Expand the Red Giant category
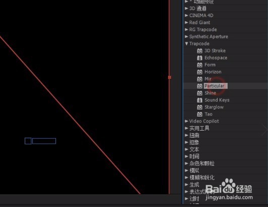Image resolution: width=268 pixels, height=207 pixels. pos(186,22)
